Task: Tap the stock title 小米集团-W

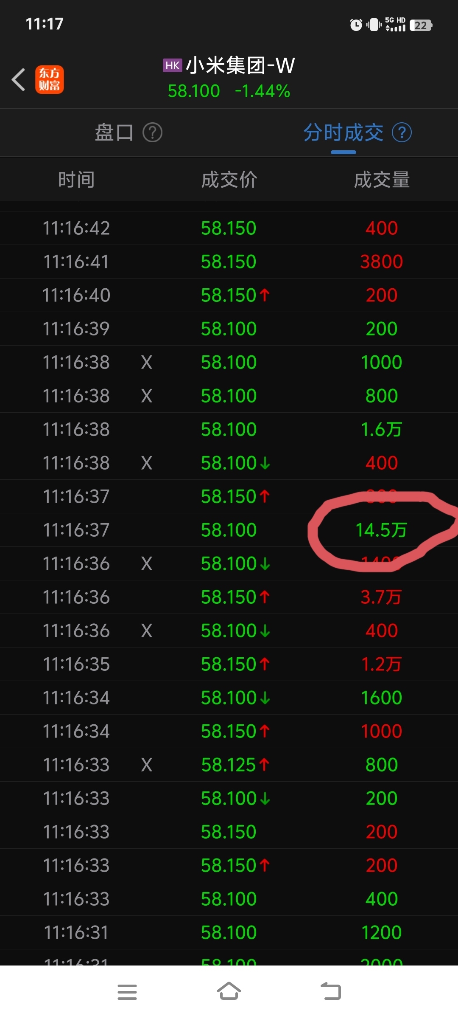Action: coord(240,65)
